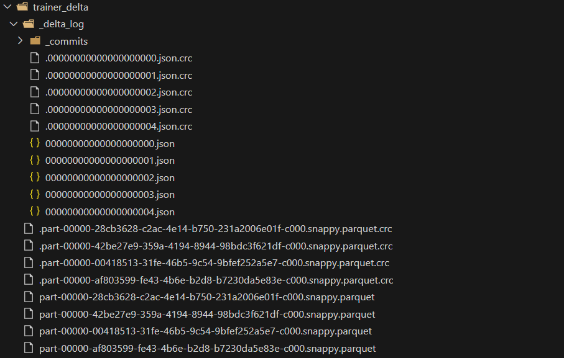The height and width of the screenshot is (358, 564).
Task: Open part-00000-42be27e9-359a snappy.parquet file
Action: pos(207,314)
